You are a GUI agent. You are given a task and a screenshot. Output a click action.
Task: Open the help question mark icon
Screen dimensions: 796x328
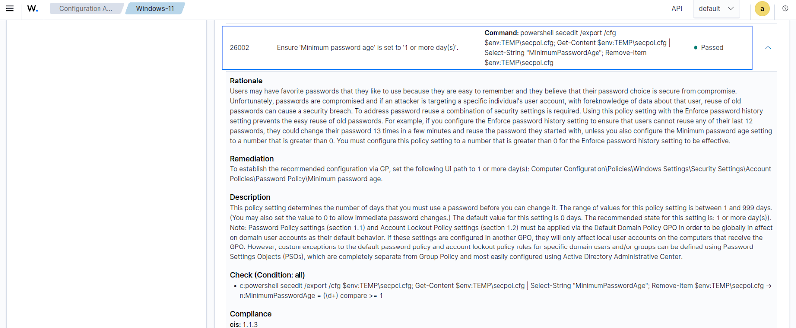785,8
